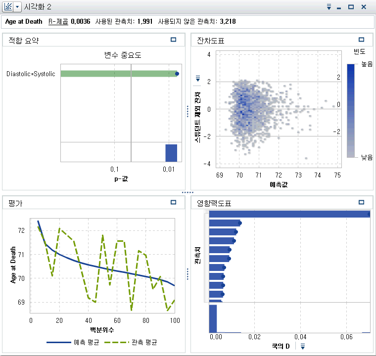Click the 빈도 color gradient legend bar

(x=350, y=110)
